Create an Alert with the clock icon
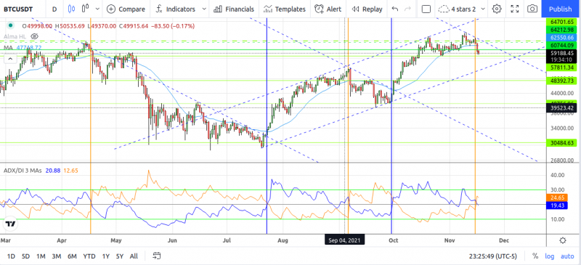The image size is (581, 265). click(x=328, y=9)
